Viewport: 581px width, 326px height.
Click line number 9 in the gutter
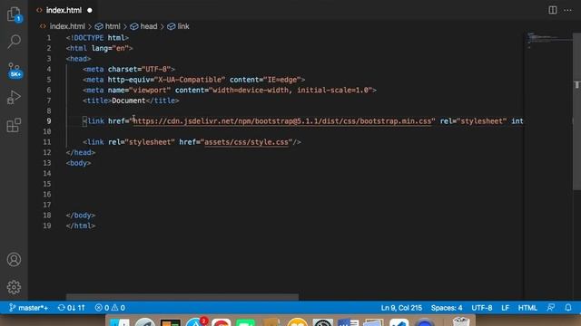pyautogui.click(x=48, y=121)
